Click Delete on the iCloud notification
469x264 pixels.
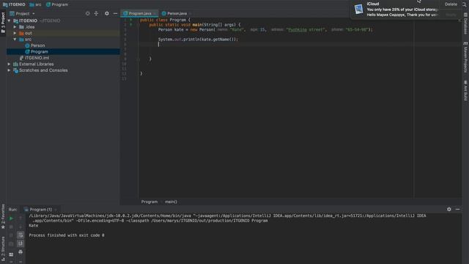pyautogui.click(x=451, y=4)
